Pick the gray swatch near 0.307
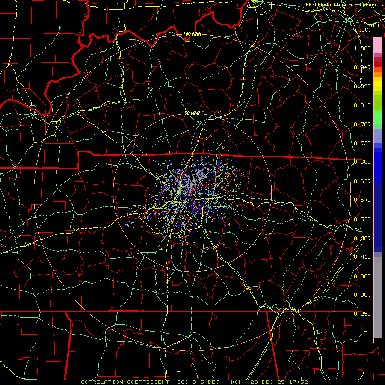 [x=378, y=297]
